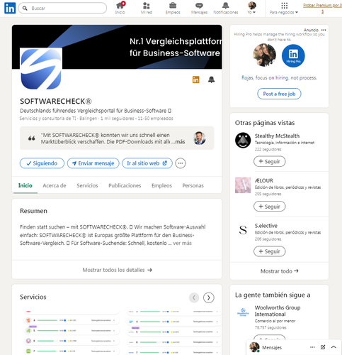This screenshot has height=355, width=342.
Task: Click profile photo in Mensajes bar
Action: [254, 347]
